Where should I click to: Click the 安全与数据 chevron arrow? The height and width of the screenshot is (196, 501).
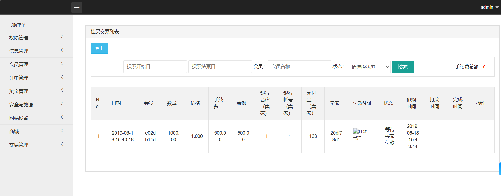click(62, 104)
